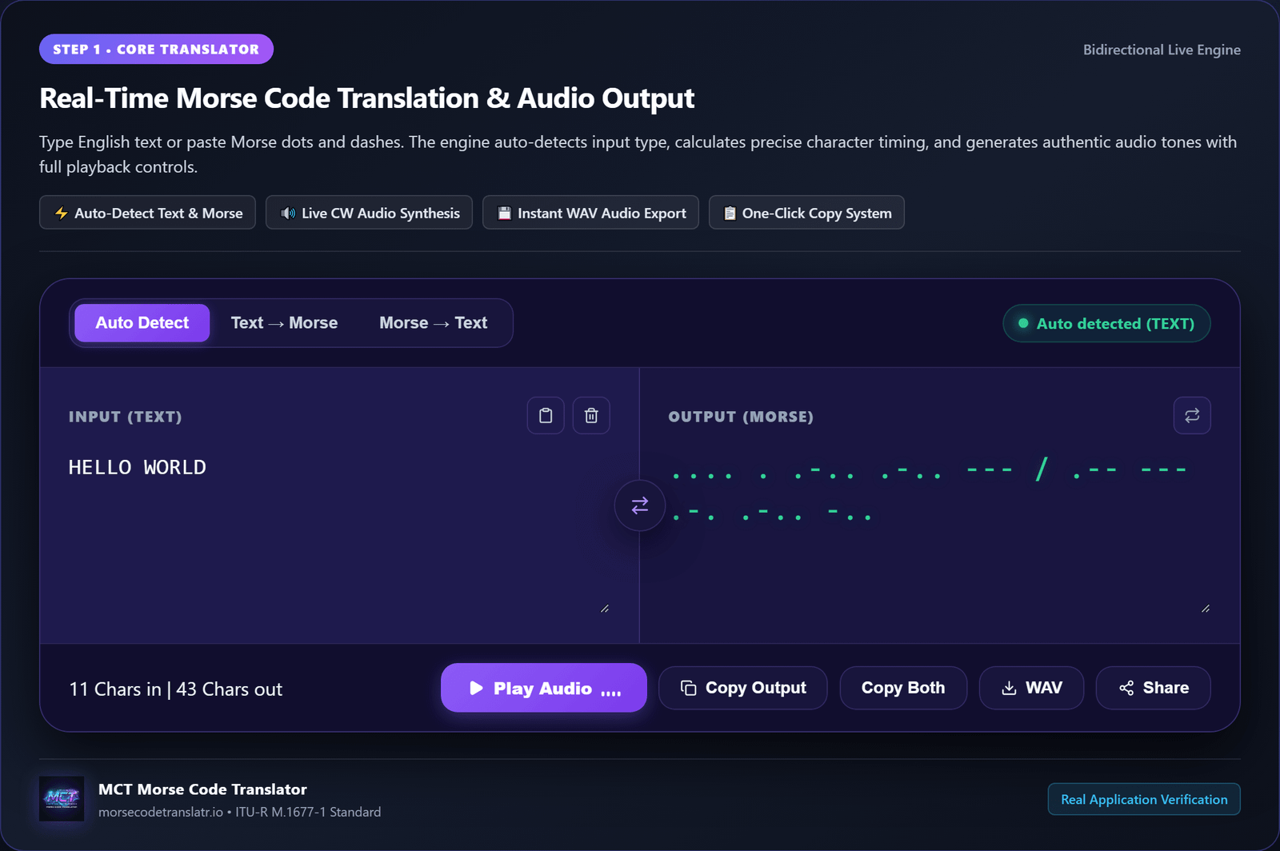
Task: Click the input textarea resize handle
Action: (x=605, y=609)
